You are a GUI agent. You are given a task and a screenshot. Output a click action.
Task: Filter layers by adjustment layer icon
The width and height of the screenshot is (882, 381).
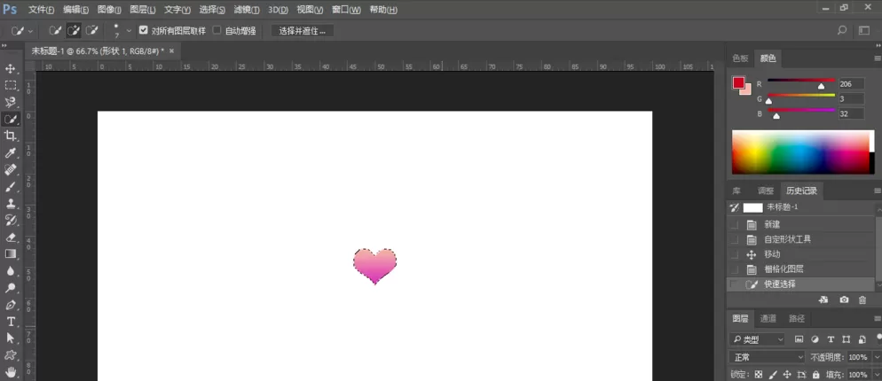pyautogui.click(x=815, y=339)
